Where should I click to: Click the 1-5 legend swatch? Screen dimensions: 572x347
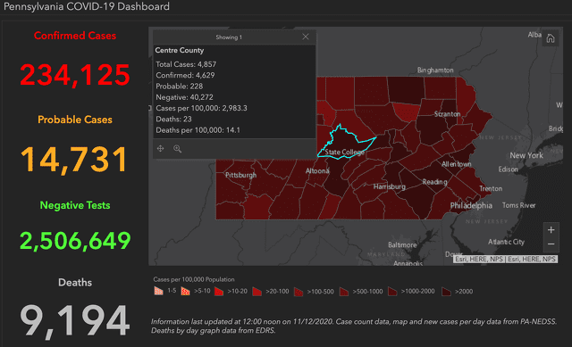pyautogui.click(x=159, y=291)
